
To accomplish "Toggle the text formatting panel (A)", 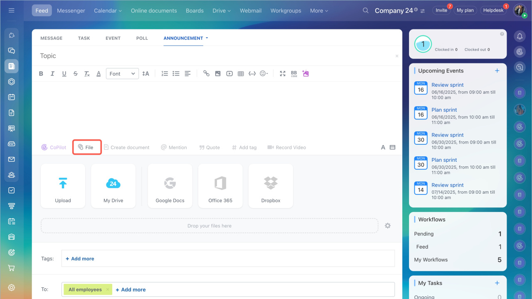I will coord(383,147).
